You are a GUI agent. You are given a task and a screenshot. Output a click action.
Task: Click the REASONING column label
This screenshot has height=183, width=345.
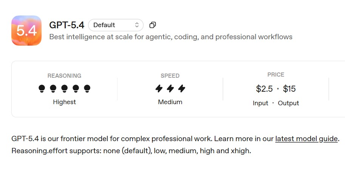click(x=64, y=76)
